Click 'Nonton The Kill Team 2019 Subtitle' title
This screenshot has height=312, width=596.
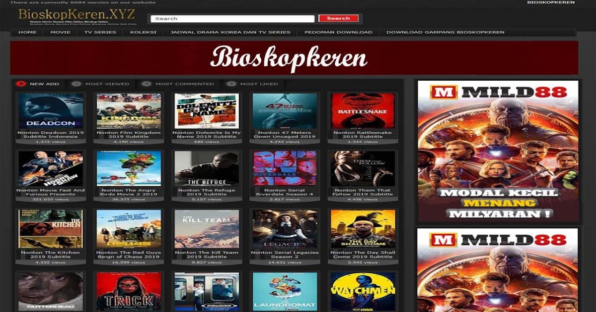coord(207,255)
